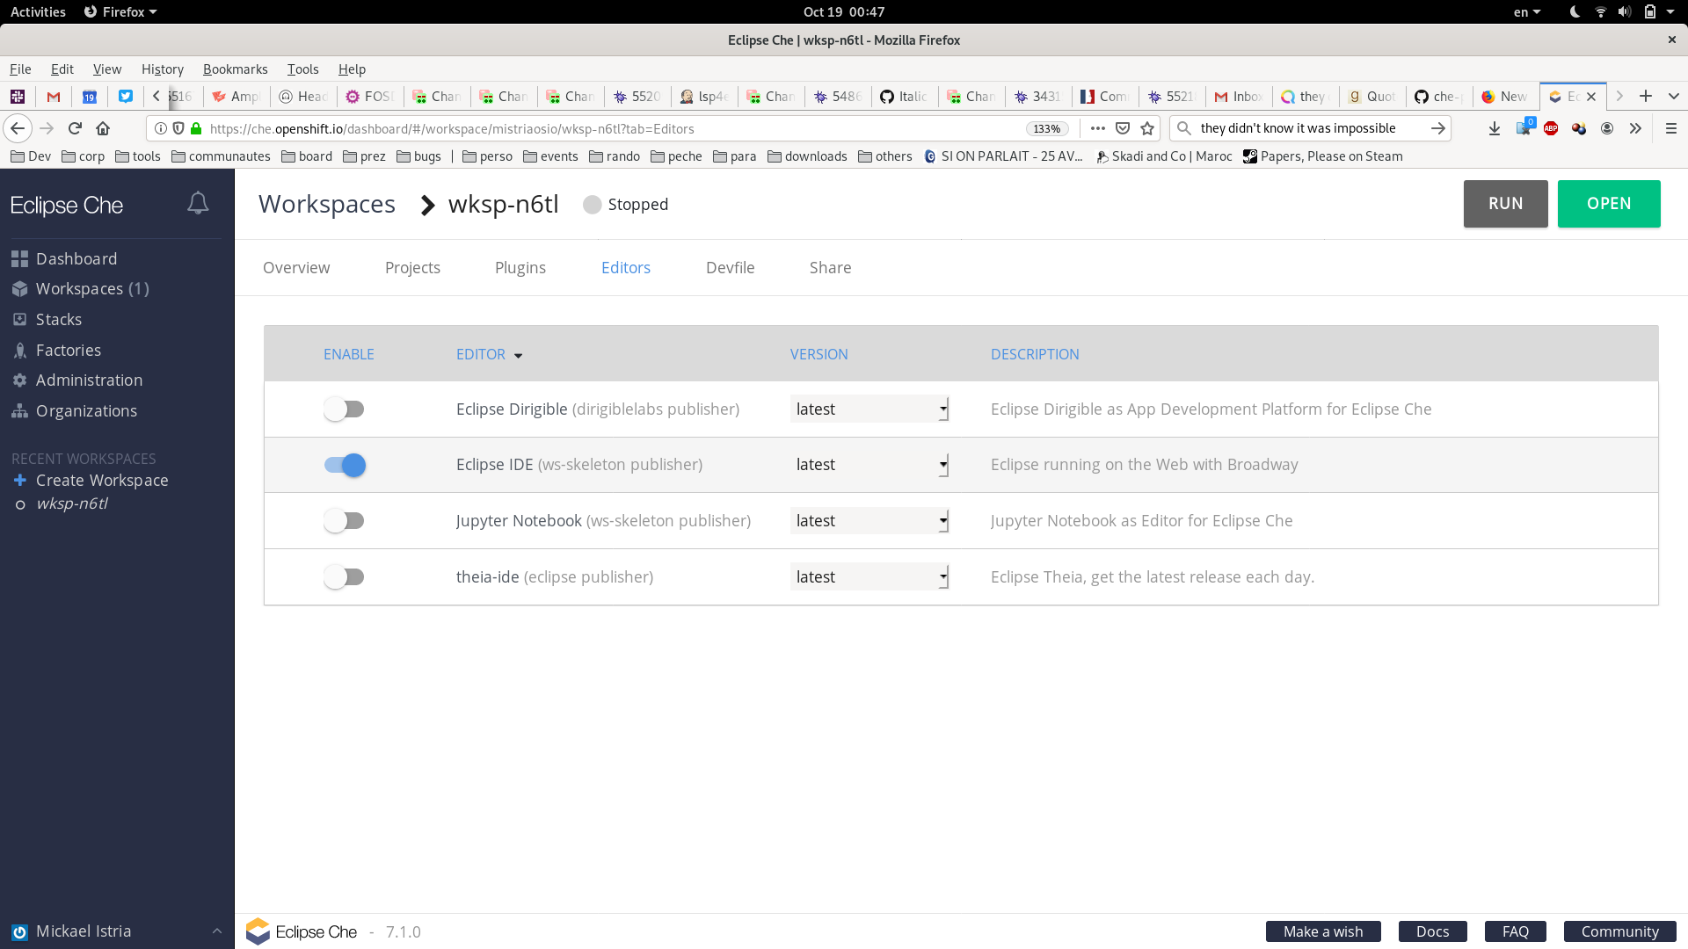This screenshot has height=949, width=1688.
Task: Open the Dev bookmarks folder
Action: click(31, 156)
